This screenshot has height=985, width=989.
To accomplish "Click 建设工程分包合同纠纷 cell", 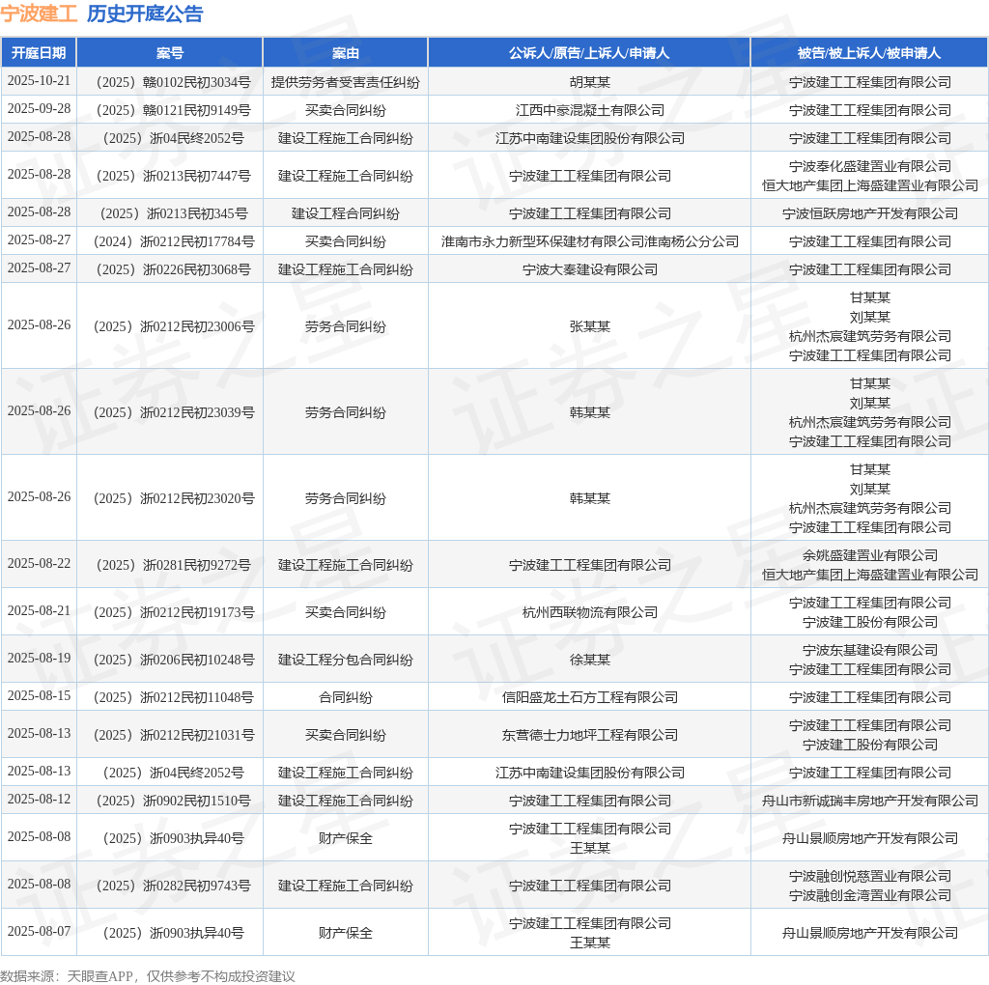I will pyautogui.click(x=346, y=660).
